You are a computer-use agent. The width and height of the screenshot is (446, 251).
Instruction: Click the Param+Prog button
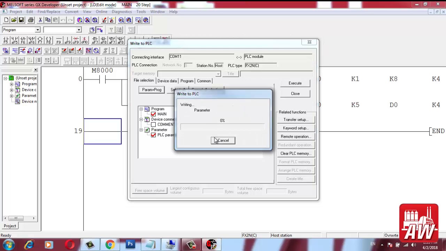click(x=152, y=90)
